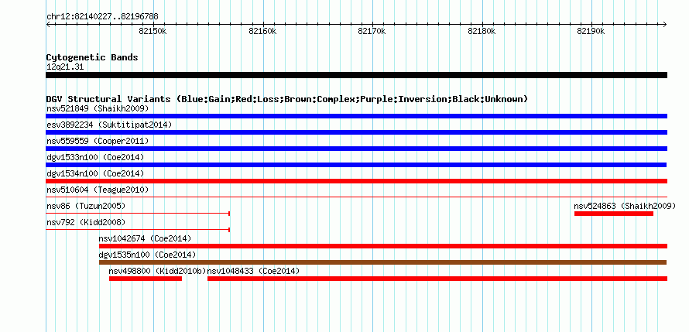The image size is (689, 332).
Task: Open the esv3892234 (Suktitipat2014) variant label
Action: tap(109, 125)
